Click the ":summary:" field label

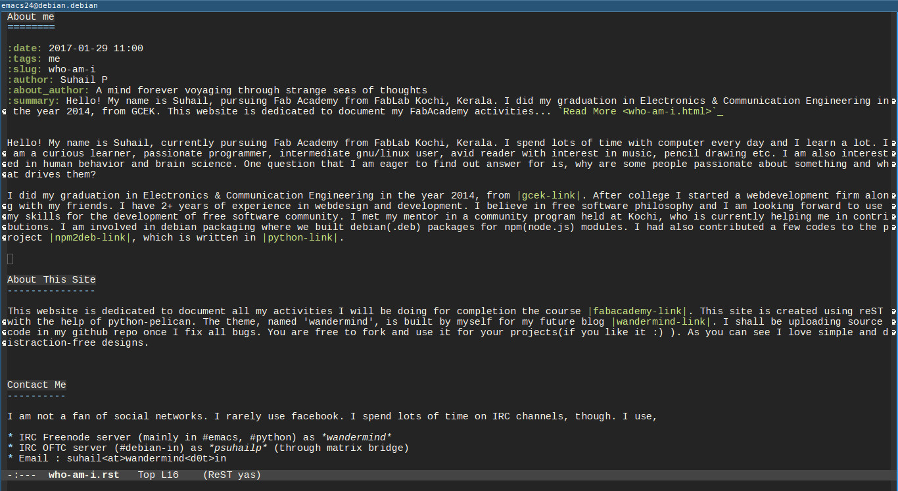pyautogui.click(x=34, y=101)
